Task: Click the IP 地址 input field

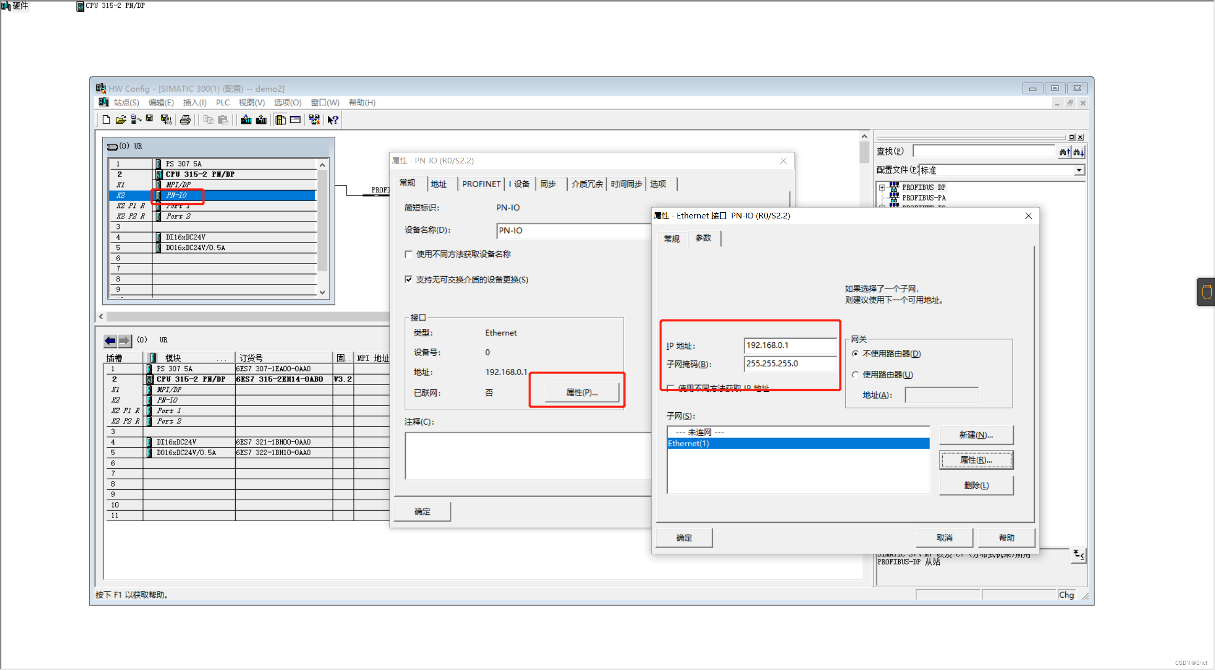Action: point(790,345)
